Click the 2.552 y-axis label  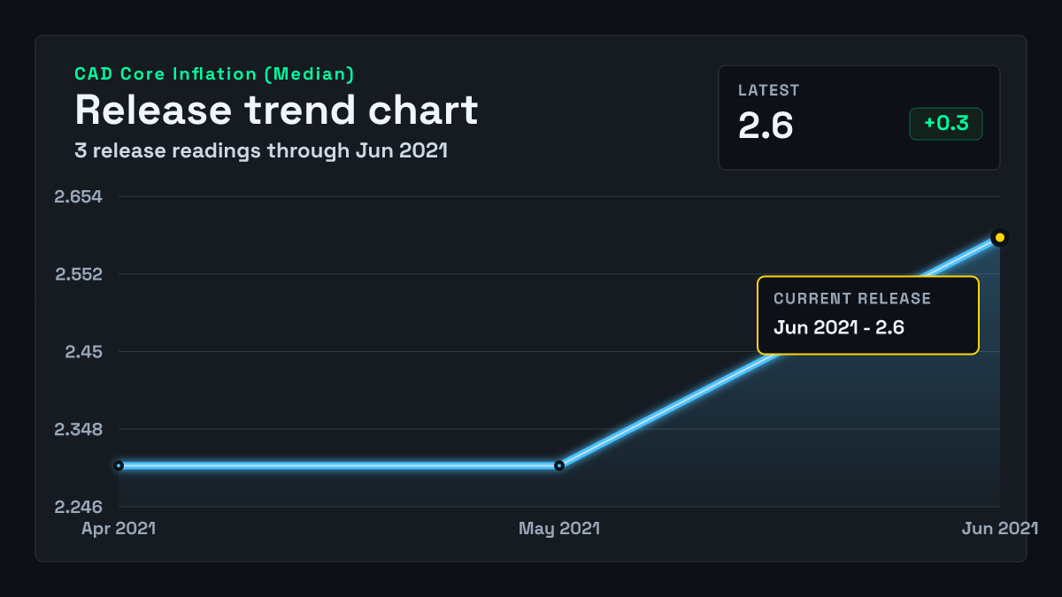click(79, 274)
